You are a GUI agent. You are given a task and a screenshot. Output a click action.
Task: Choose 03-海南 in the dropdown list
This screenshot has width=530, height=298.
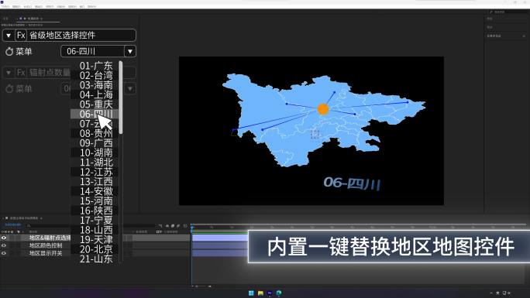pos(95,85)
